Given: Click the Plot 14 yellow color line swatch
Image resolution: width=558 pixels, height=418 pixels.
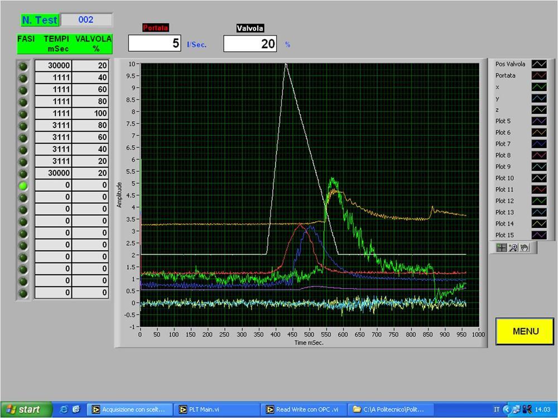Looking at the screenshot, I should click(x=539, y=224).
